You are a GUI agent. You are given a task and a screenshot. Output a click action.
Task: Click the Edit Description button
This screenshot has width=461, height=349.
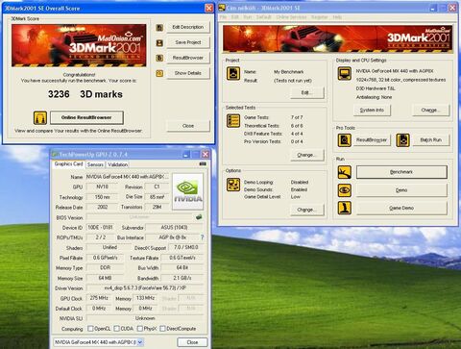188,27
